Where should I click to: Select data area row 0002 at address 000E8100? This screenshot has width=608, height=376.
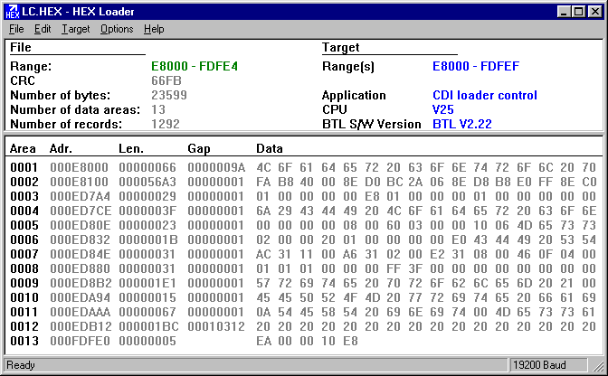point(79,182)
